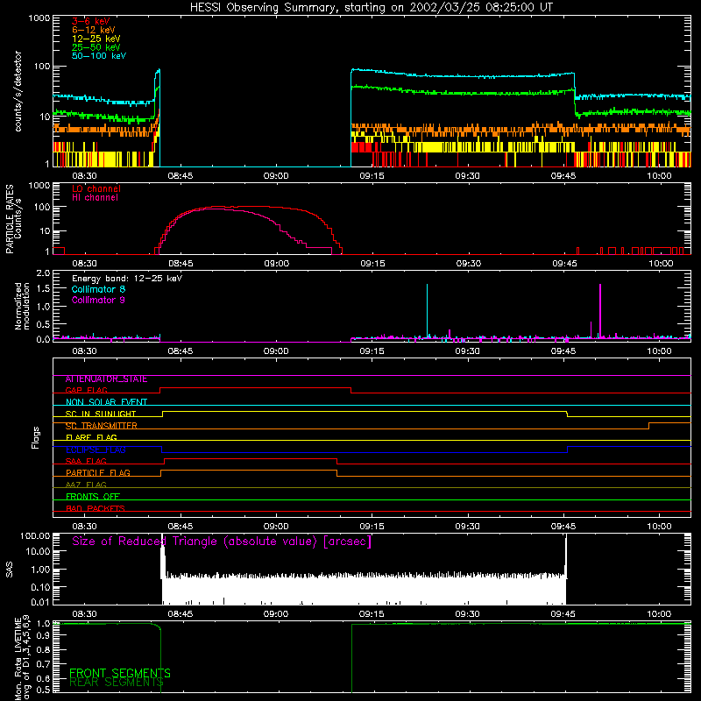
Task: Click the 0.9 tick on livetime axis
Action: [43, 635]
